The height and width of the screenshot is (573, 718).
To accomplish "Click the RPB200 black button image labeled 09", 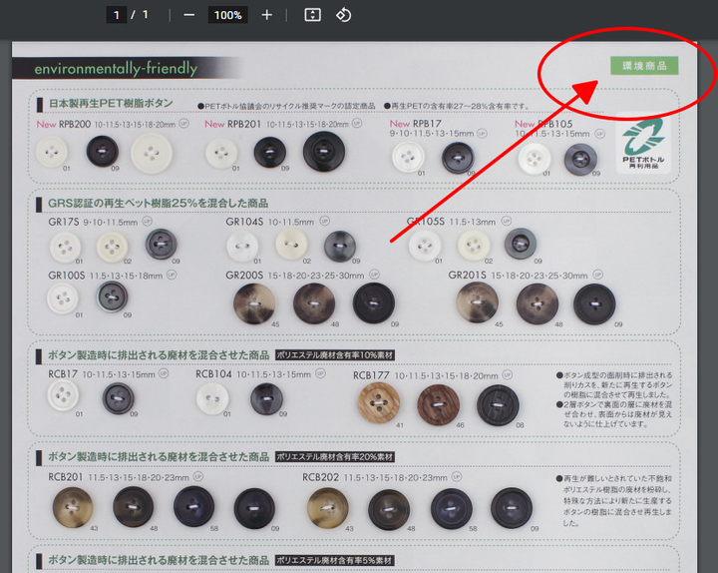I will click(103, 152).
